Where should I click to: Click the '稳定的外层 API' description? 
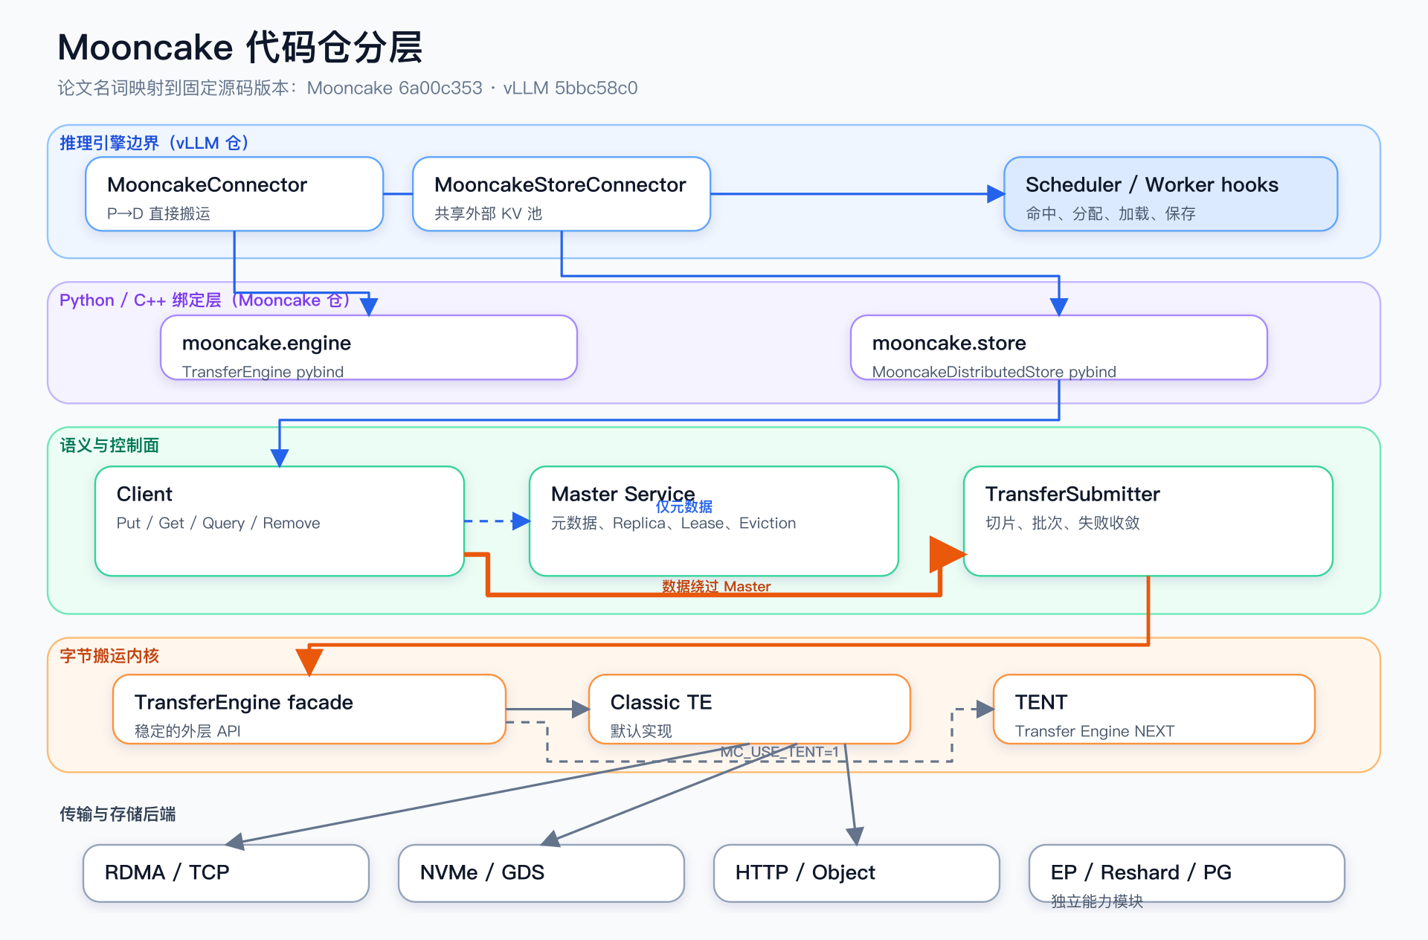coord(187,732)
